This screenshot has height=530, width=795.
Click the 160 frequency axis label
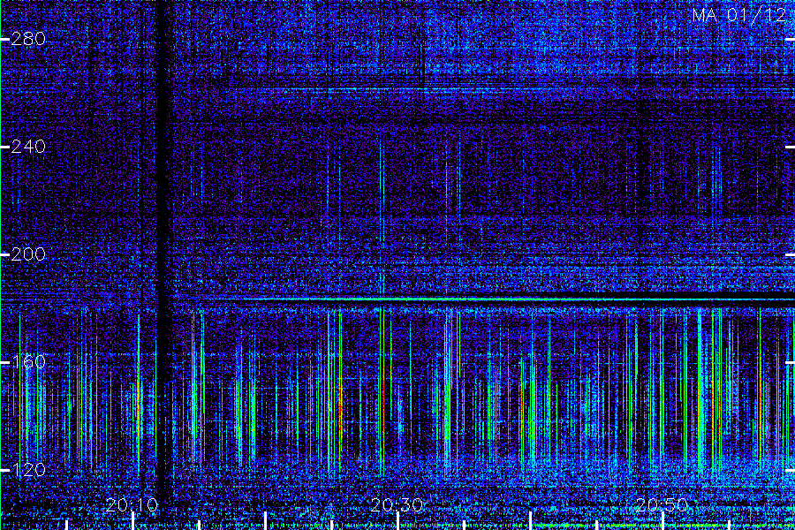click(28, 361)
